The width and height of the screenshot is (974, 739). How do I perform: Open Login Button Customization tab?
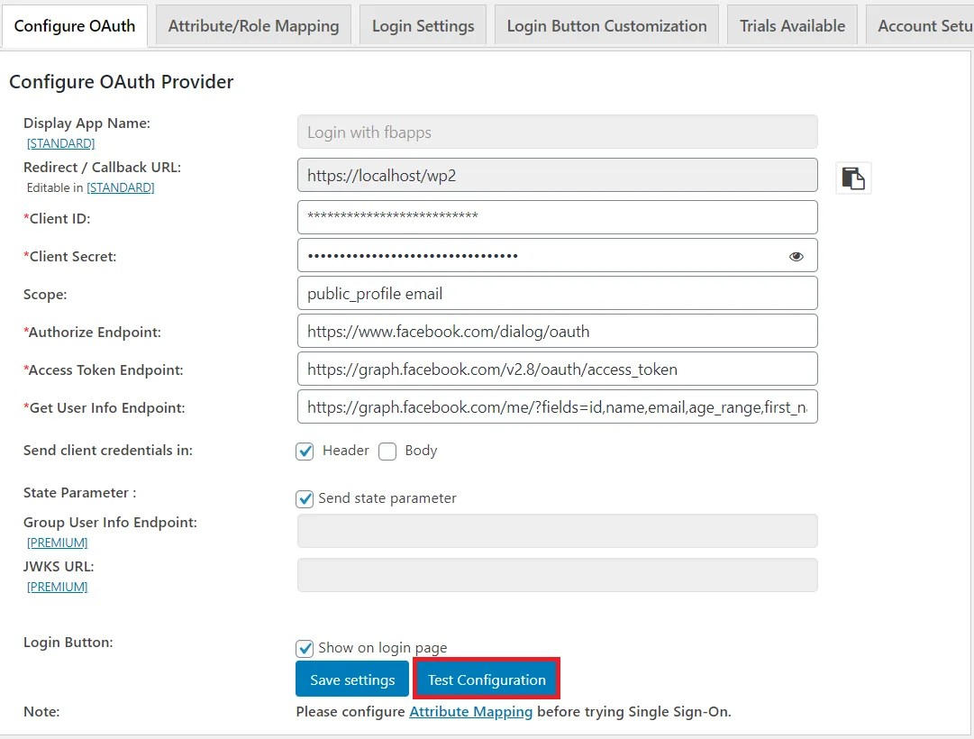(605, 25)
